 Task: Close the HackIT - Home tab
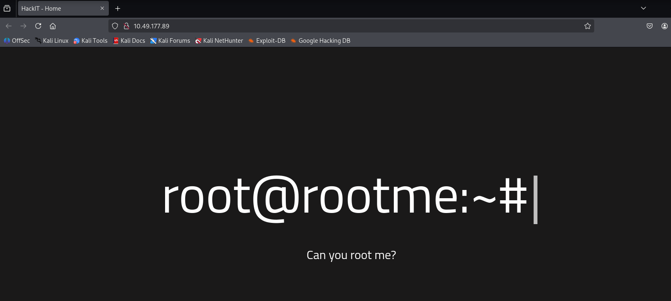click(x=102, y=8)
